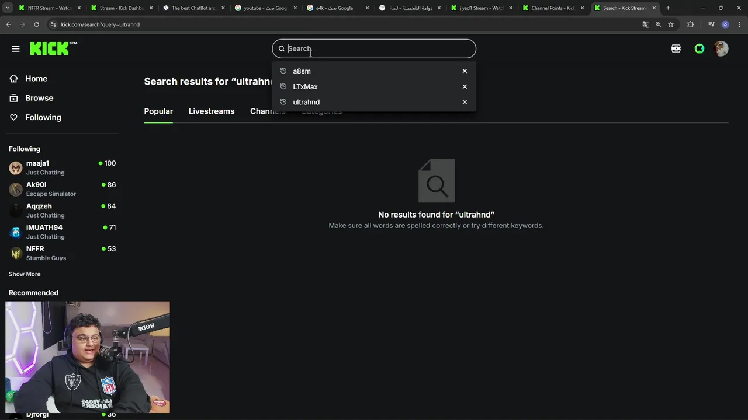Image resolution: width=748 pixels, height=420 pixels.
Task: Open Browse in sidebar
Action: point(39,98)
